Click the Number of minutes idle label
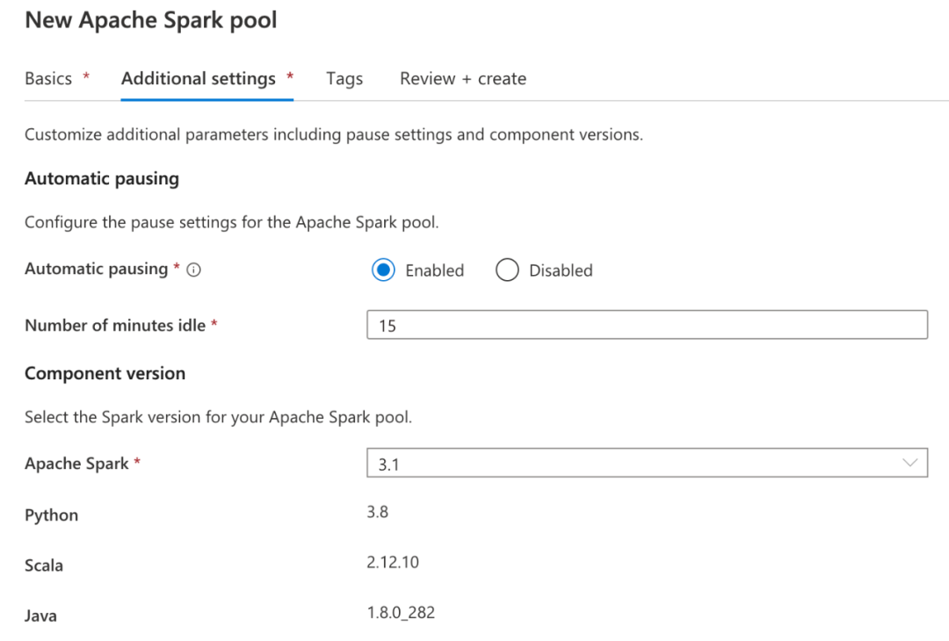This screenshot has height=641, width=949. click(x=115, y=325)
